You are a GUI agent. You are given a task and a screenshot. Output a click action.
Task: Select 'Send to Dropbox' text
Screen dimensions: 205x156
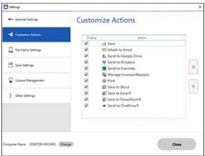click(x=121, y=62)
